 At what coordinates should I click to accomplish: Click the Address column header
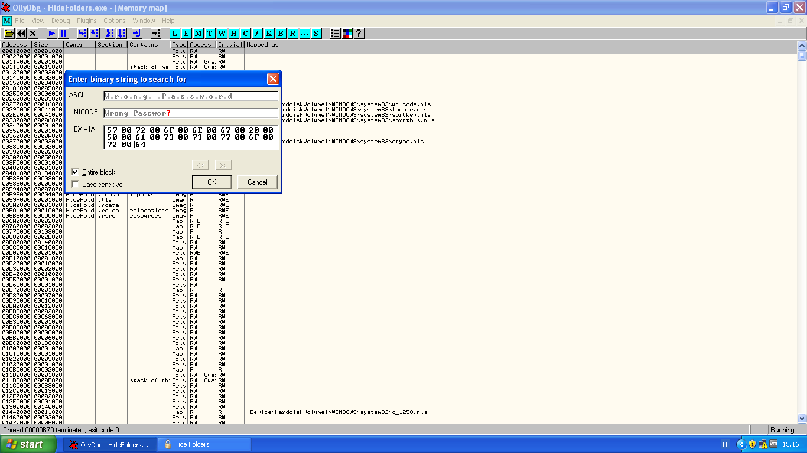[x=16, y=44]
